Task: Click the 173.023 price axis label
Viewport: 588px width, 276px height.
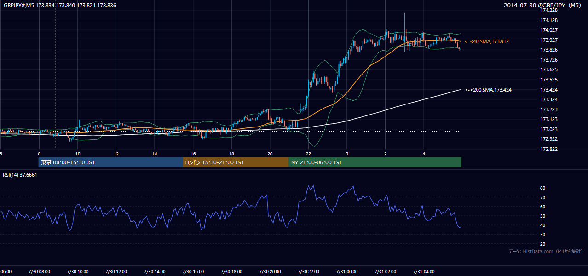Action: [548, 129]
